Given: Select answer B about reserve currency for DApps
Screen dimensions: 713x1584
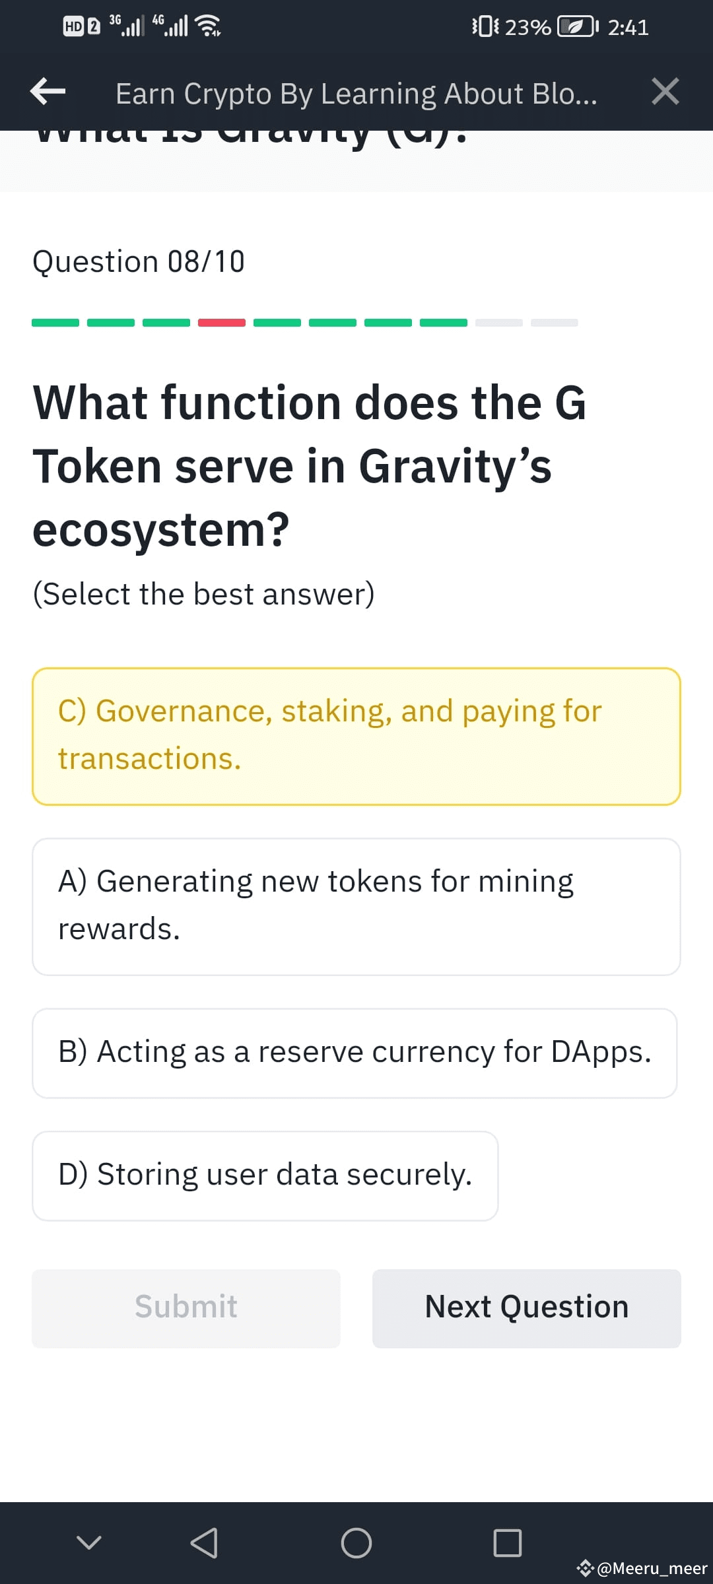Looking at the screenshot, I should coord(356,1052).
